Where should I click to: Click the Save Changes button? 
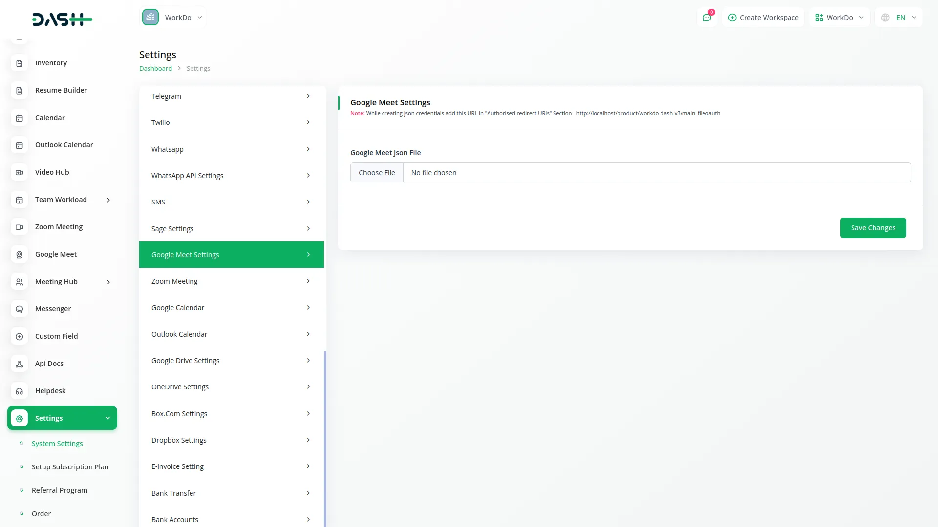pyautogui.click(x=873, y=228)
